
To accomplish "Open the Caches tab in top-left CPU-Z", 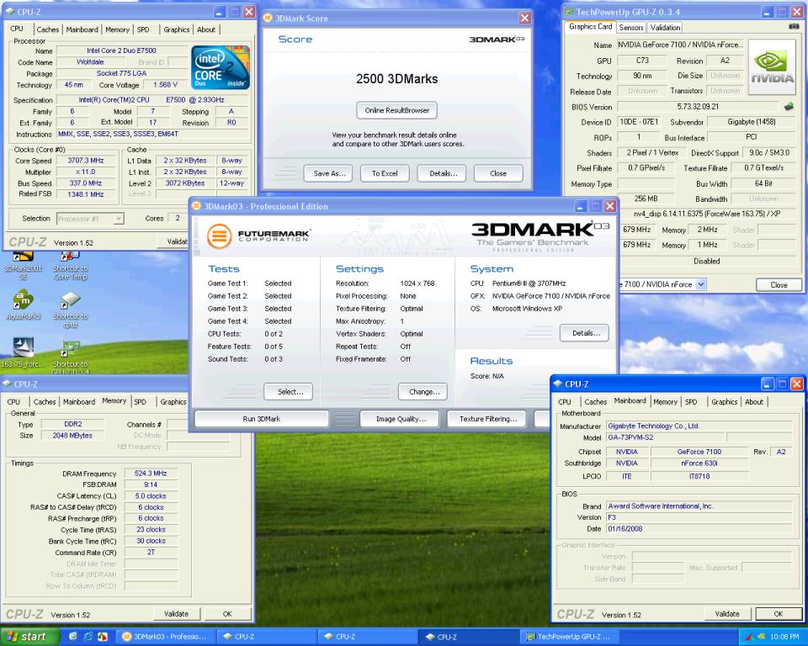I will tap(47, 30).
